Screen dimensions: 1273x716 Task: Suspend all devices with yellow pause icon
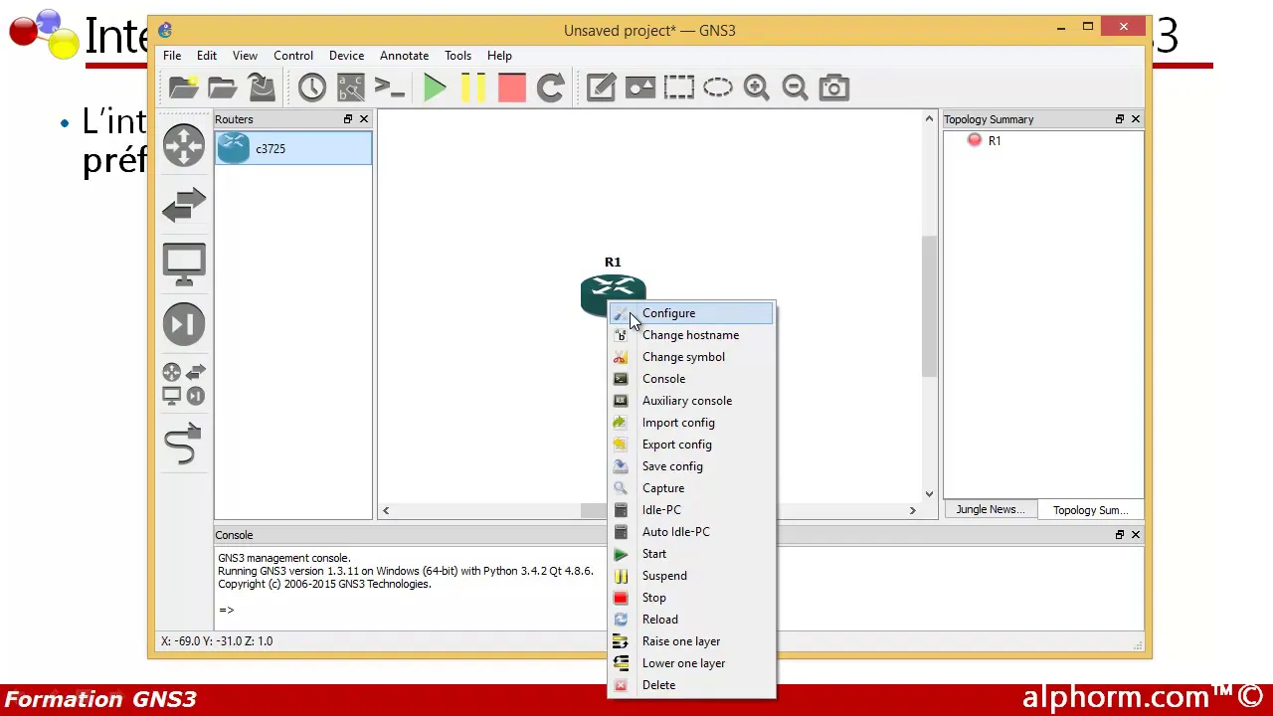(x=473, y=88)
